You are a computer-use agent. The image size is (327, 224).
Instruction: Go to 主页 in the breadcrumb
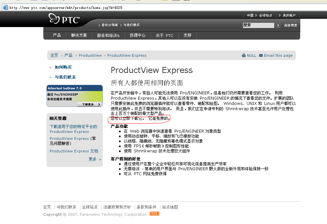coord(54,55)
